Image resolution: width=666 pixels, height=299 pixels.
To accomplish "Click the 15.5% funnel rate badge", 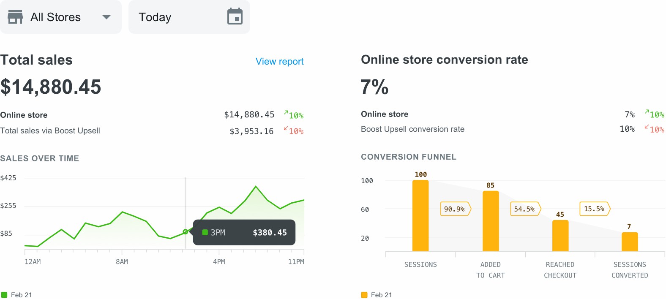I will click(594, 209).
